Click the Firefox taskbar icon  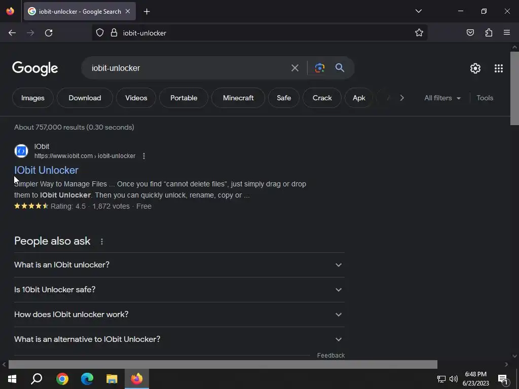[137, 379]
